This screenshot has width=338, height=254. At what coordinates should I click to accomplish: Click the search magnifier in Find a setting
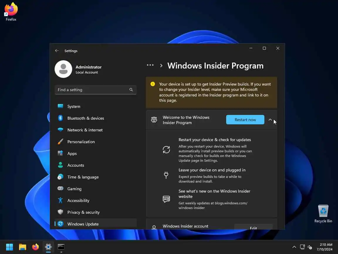131,90
